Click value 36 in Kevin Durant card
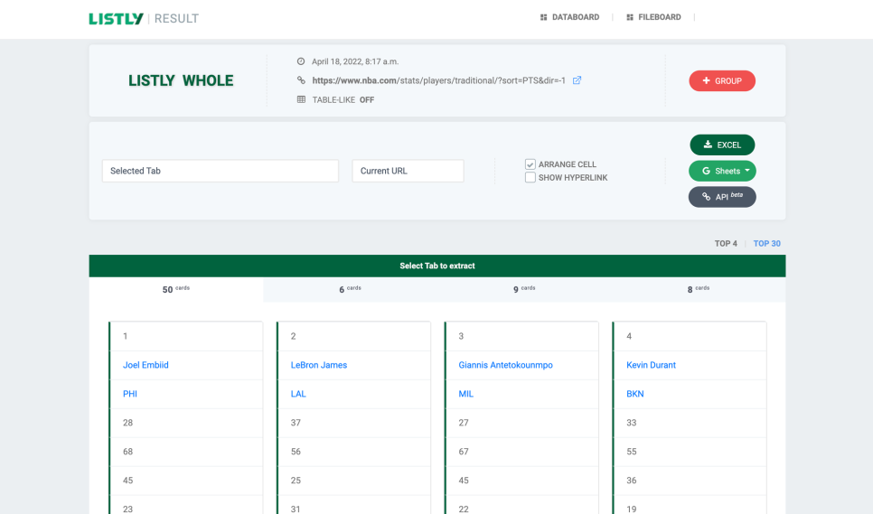 pos(632,481)
